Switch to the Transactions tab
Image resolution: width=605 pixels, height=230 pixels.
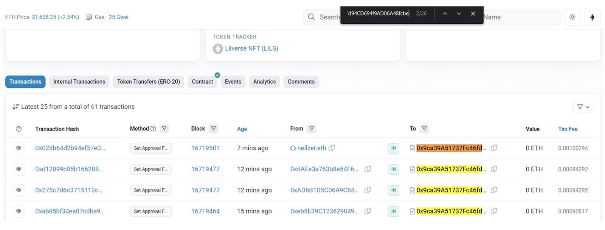25,82
